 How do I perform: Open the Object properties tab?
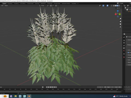point(124,54)
